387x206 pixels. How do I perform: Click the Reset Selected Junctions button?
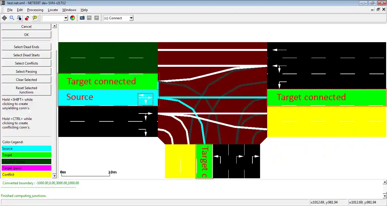(26, 90)
